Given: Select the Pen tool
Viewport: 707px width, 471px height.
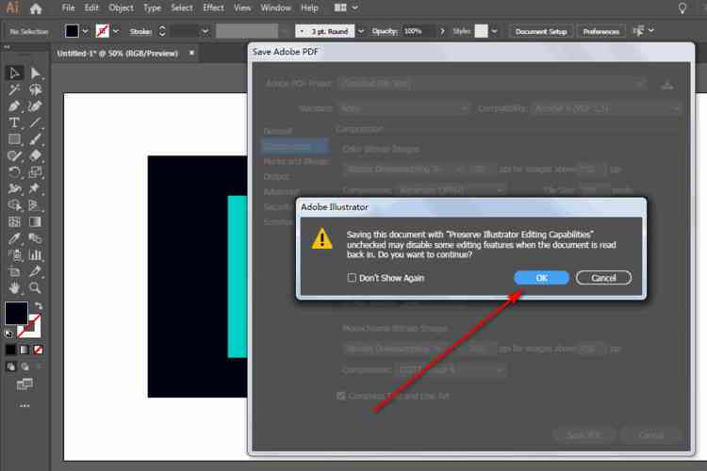Looking at the screenshot, I should click(14, 106).
